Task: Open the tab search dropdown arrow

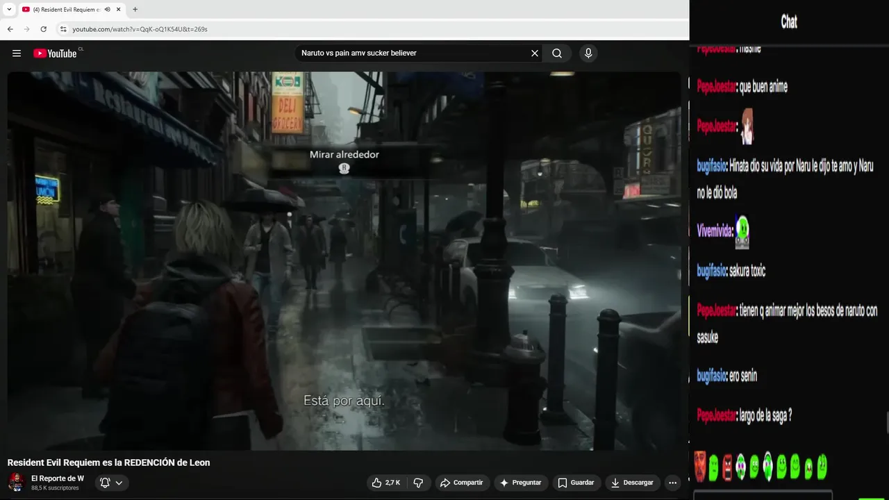Action: coord(9,9)
